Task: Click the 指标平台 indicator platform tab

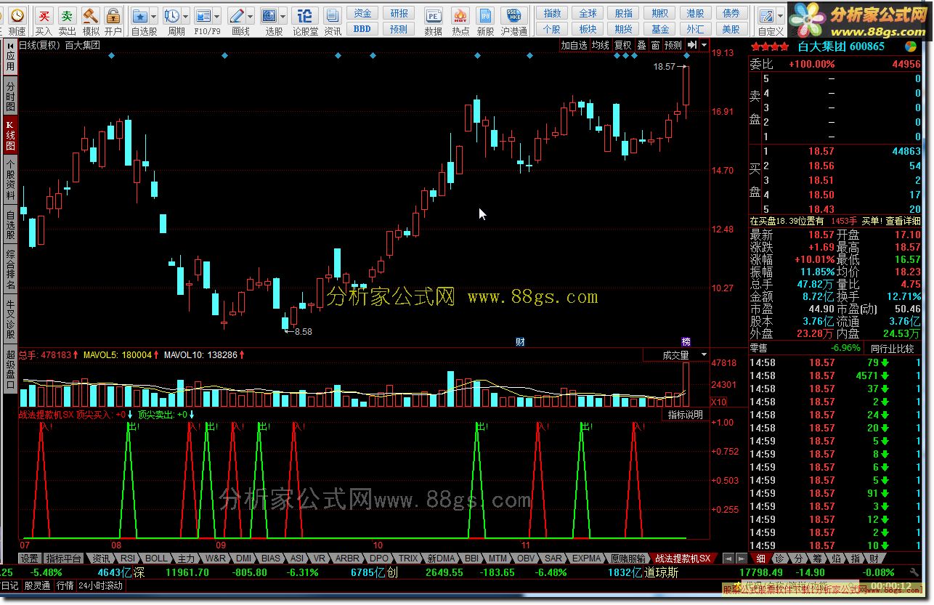Action: (x=64, y=559)
